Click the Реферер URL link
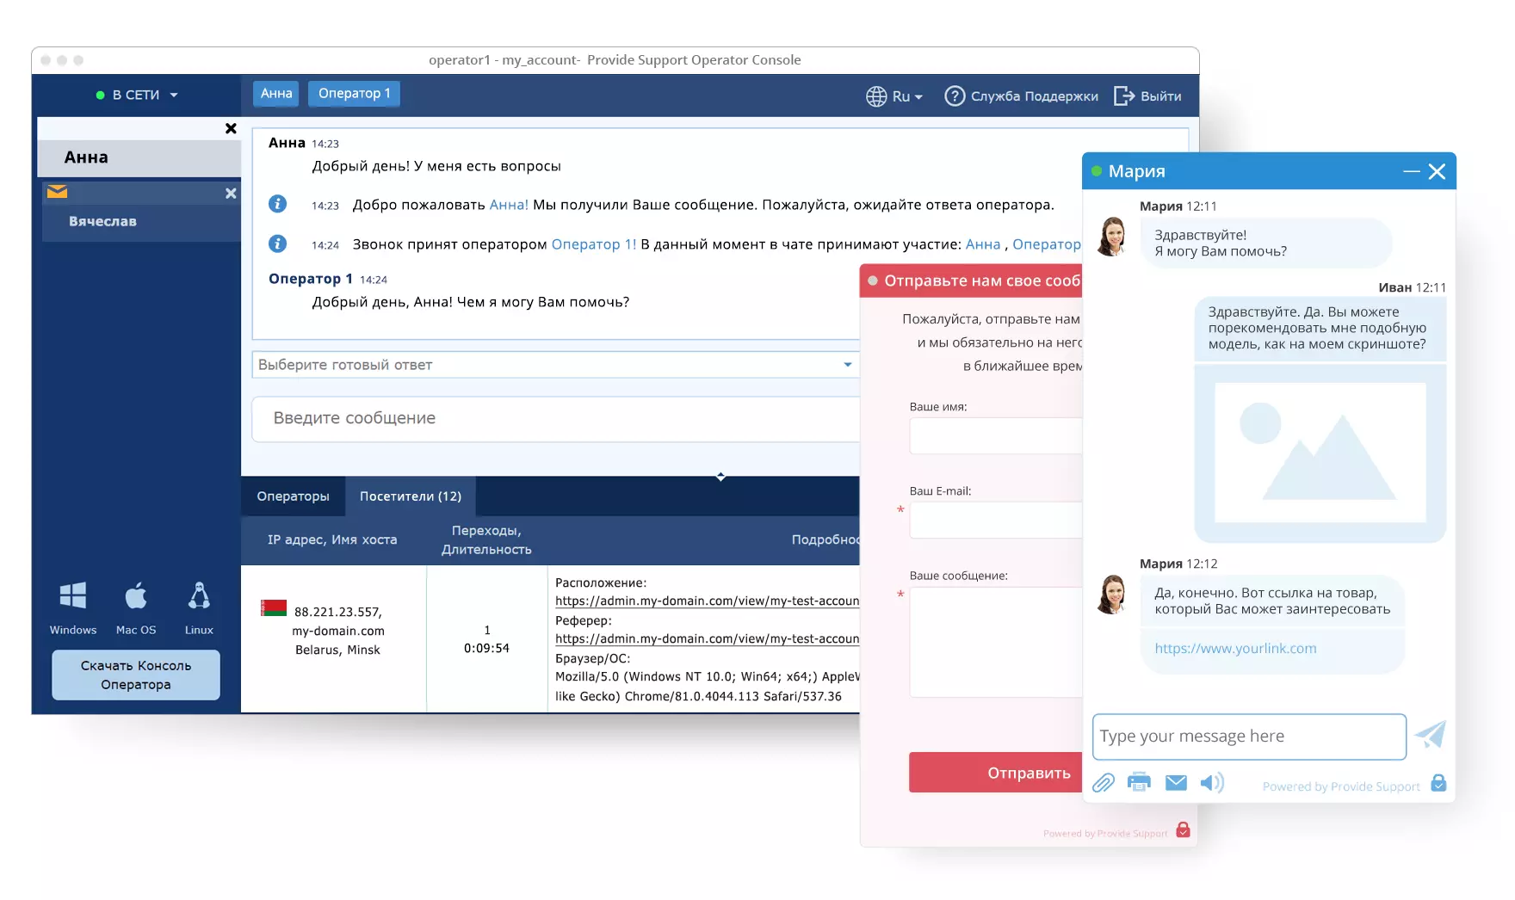 [x=708, y=639]
